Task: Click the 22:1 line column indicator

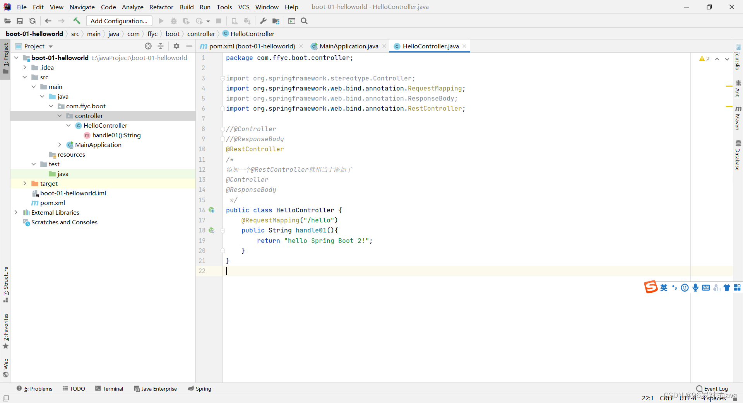Action: coord(647,398)
